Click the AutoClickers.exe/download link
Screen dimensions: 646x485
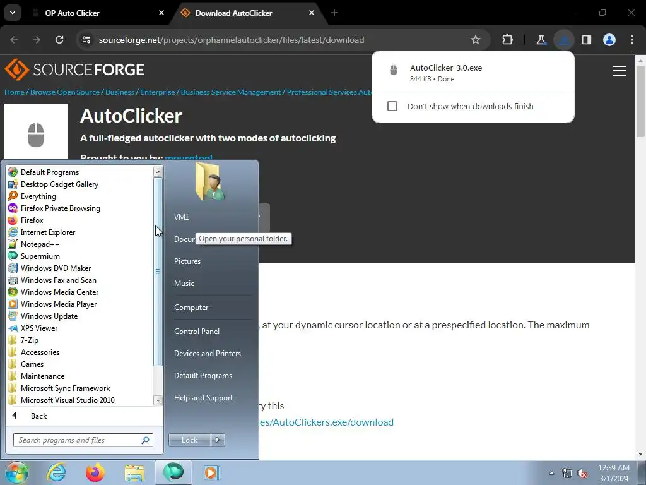pyautogui.click(x=326, y=422)
